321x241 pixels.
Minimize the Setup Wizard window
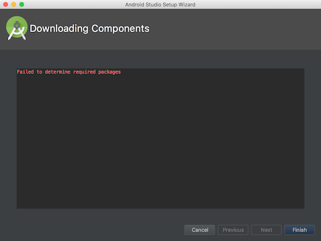point(13,4)
